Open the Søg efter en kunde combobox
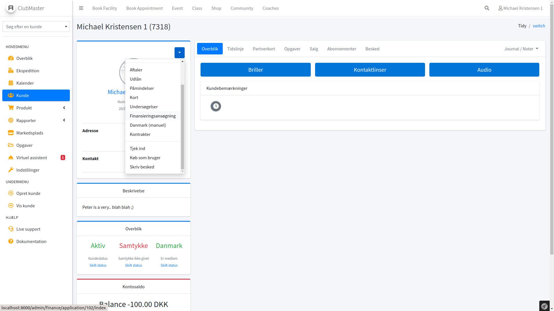This screenshot has width=554, height=311. click(36, 26)
